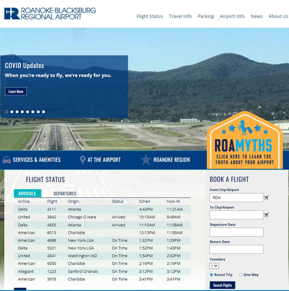Click the 11:21AM Now At time
The image size is (289, 291).
tap(175, 209)
